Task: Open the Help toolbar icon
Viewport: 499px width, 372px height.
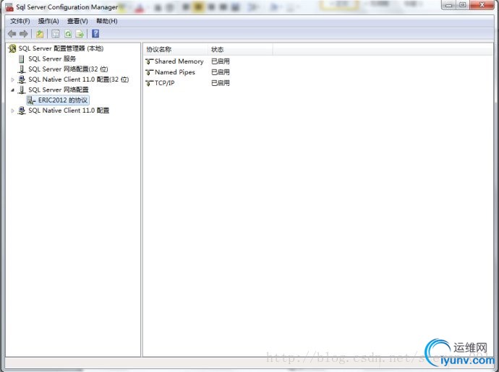Action: tap(95, 34)
